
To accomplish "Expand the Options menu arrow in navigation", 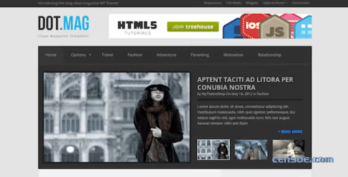I will tap(90, 55).
